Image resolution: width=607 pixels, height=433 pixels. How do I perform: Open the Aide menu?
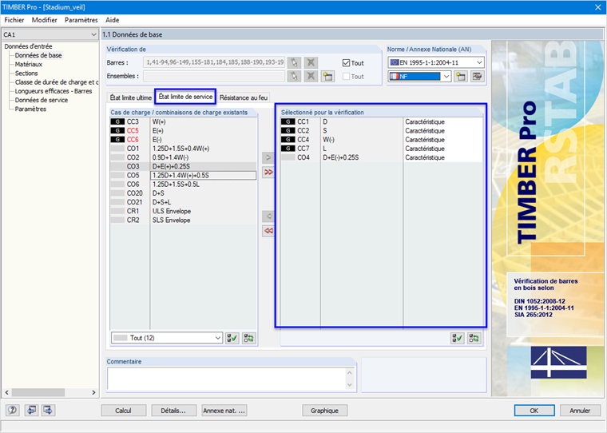coord(113,20)
